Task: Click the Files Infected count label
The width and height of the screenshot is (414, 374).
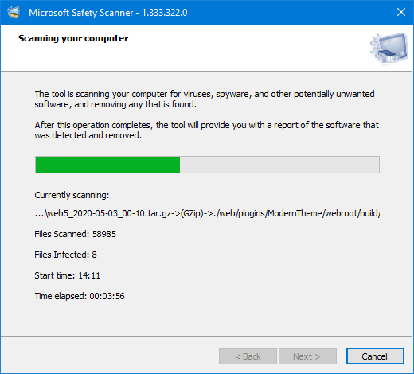Action: [x=65, y=255]
